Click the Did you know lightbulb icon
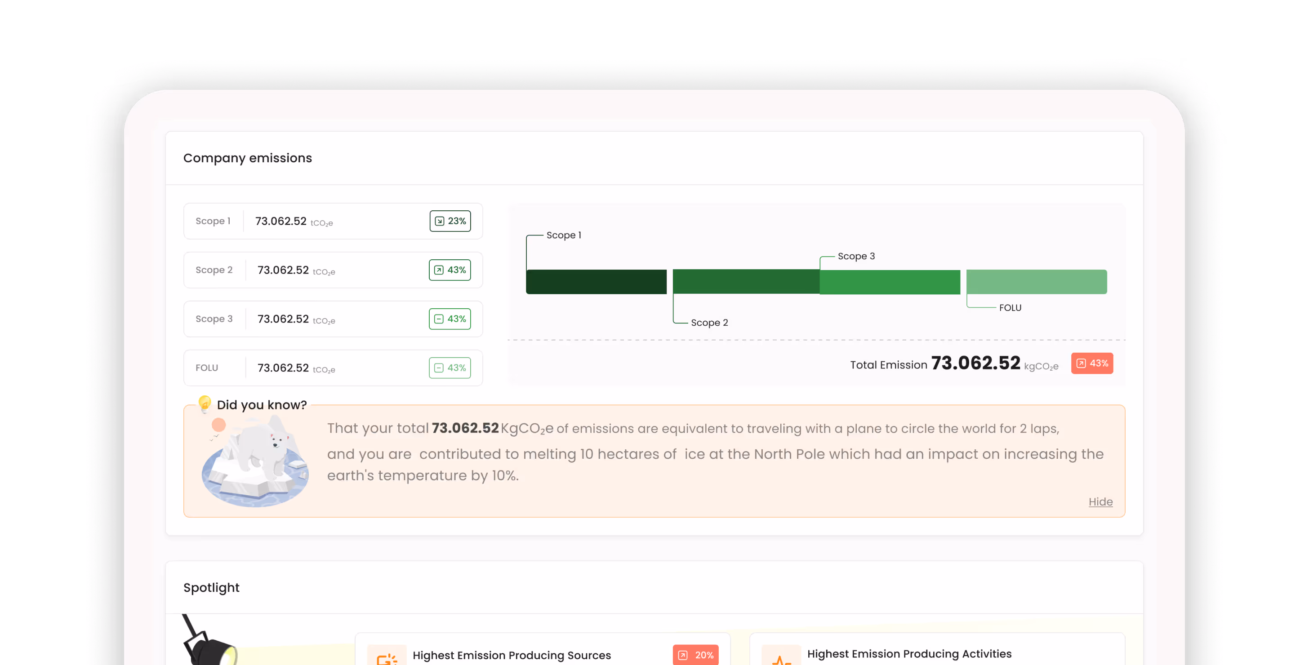This screenshot has width=1309, height=665. (205, 404)
